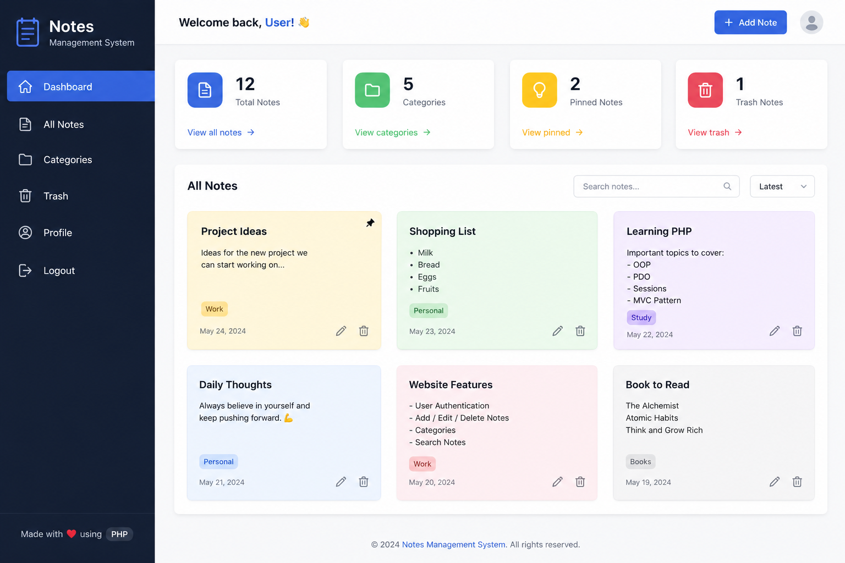This screenshot has width=845, height=563.
Task: Delete the Shopping List note
Action: tap(580, 331)
